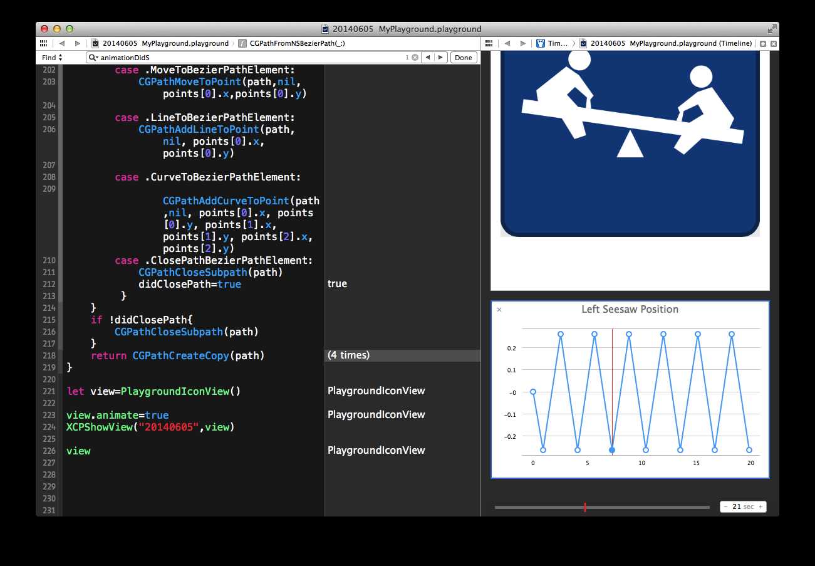The image size is (815, 566).
Task: Clear the find search field text
Action: click(x=415, y=58)
